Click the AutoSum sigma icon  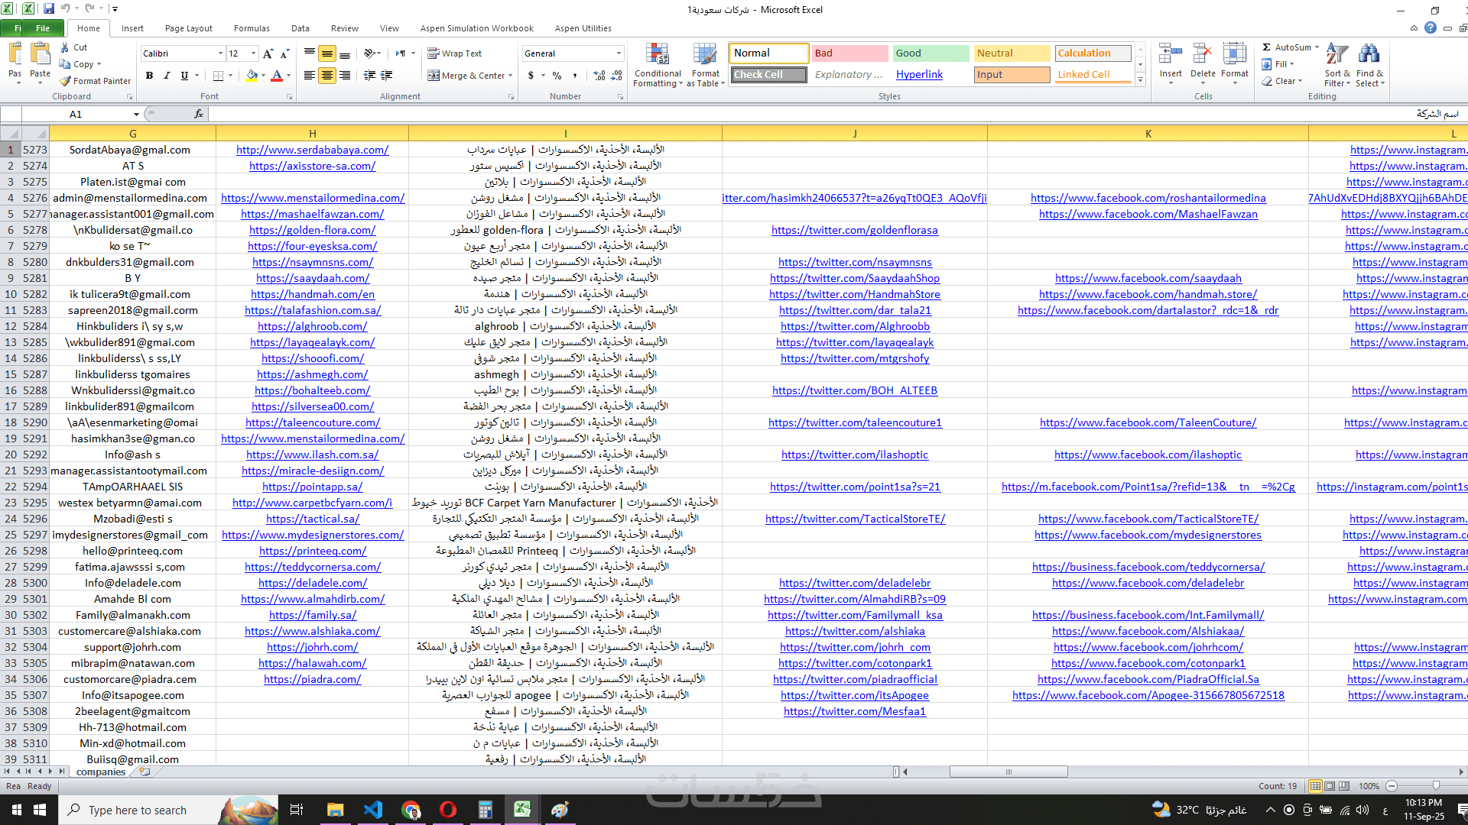[x=1267, y=47]
